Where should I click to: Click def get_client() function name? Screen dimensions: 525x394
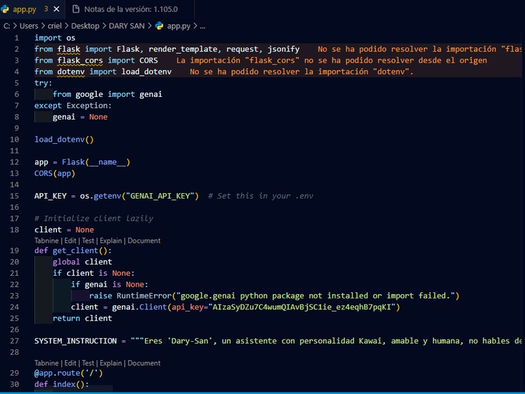[76, 250]
